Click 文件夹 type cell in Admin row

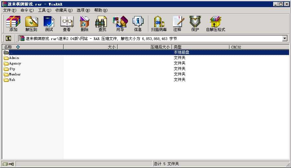pyautogui.click(x=179, y=58)
